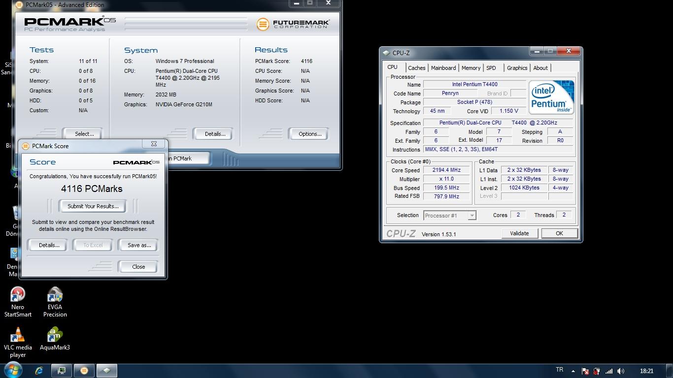Click OK in the CPU-Z window
The image size is (673, 378).
pos(559,233)
